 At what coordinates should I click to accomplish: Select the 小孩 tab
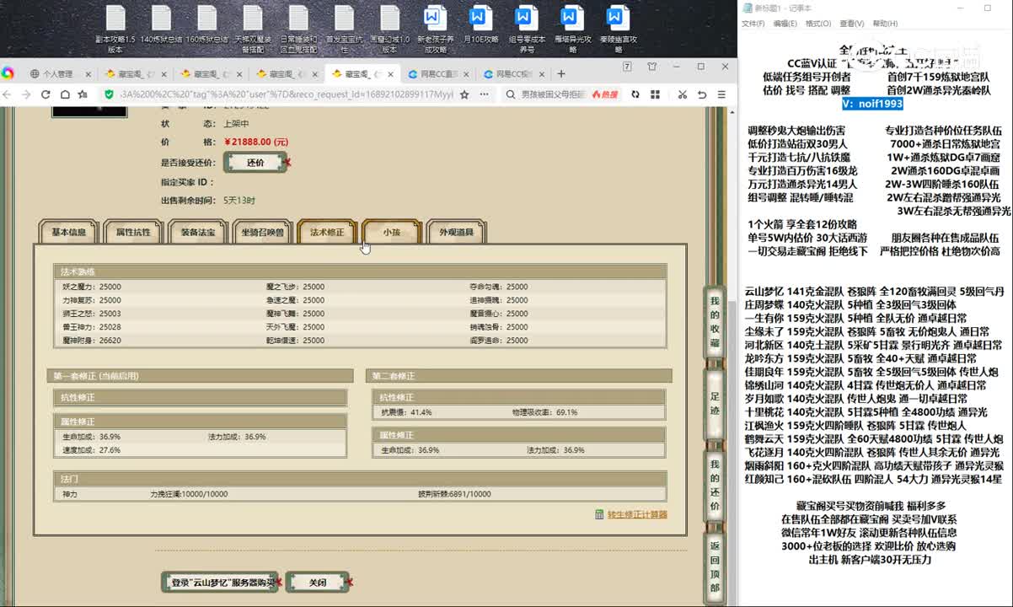point(392,232)
